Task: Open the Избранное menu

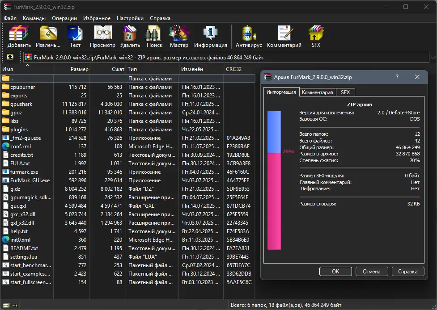Action: click(97, 18)
